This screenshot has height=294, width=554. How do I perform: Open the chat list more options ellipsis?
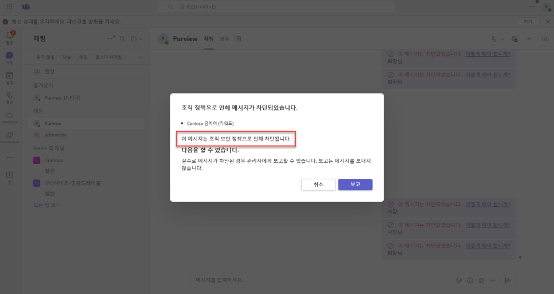pyautogui.click(x=110, y=39)
